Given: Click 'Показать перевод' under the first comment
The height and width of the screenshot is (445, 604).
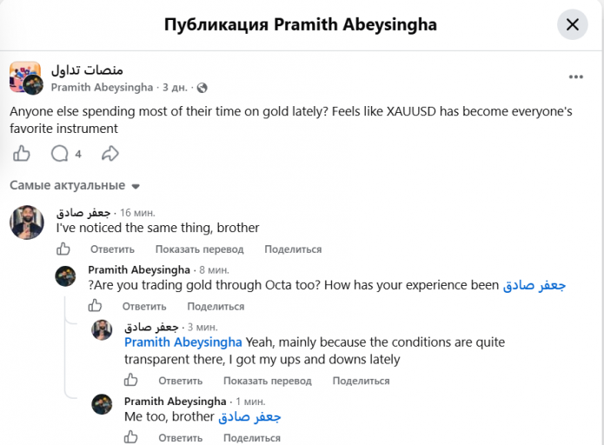Looking at the screenshot, I should pyautogui.click(x=200, y=249).
